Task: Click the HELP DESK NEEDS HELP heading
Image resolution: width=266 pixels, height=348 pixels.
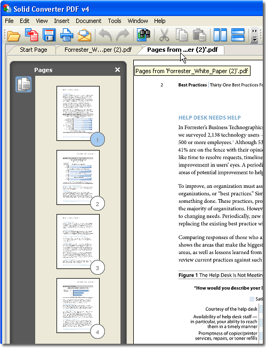Action: [209, 117]
